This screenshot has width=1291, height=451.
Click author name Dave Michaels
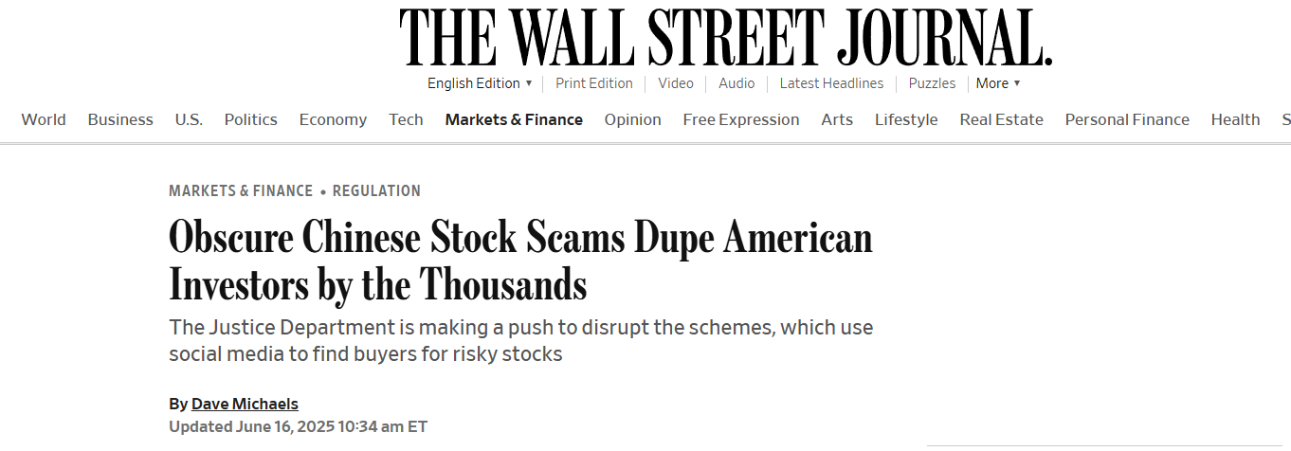[245, 404]
